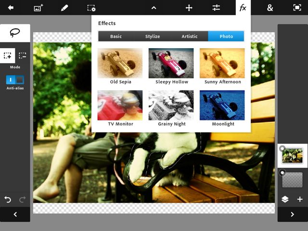The height and width of the screenshot is (231, 308).
Task: Select the Move/Transform cross icon
Action: tap(189, 8)
